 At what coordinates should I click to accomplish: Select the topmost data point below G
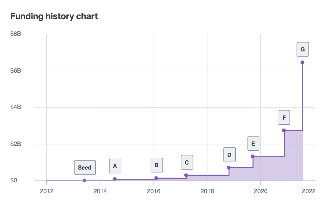point(302,62)
